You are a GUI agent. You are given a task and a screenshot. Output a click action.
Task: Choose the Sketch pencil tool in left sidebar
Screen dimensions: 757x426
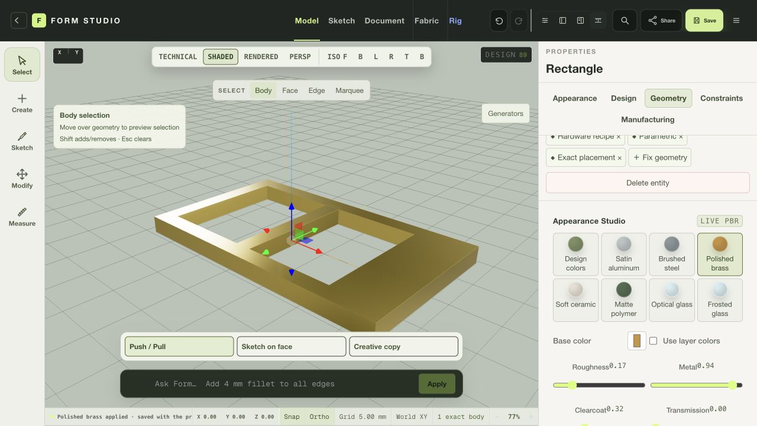(x=22, y=141)
